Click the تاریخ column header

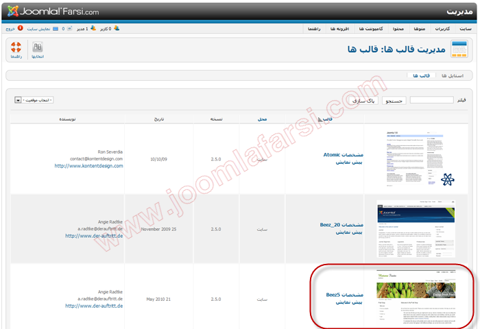[159, 119]
